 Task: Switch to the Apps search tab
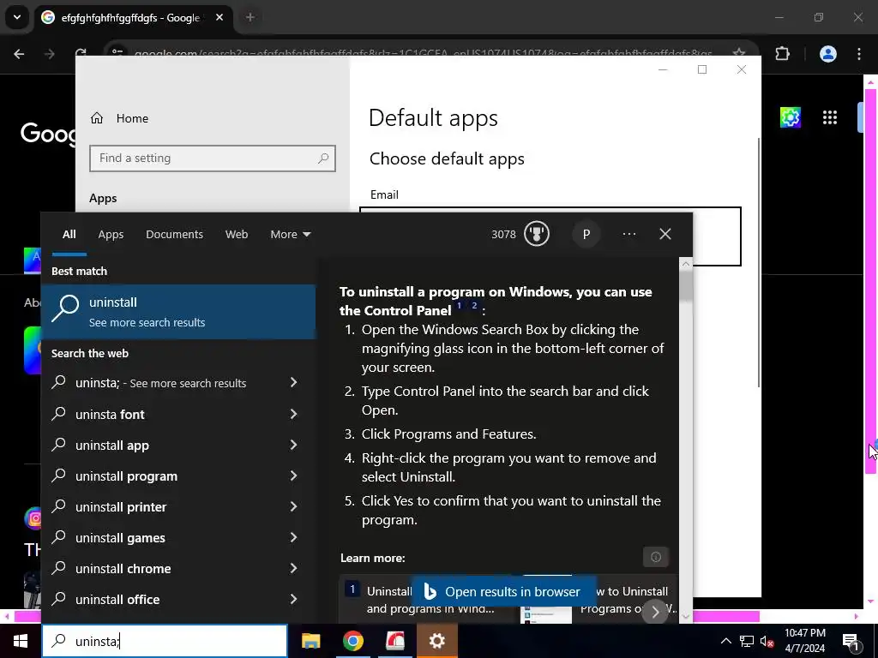[111, 235]
